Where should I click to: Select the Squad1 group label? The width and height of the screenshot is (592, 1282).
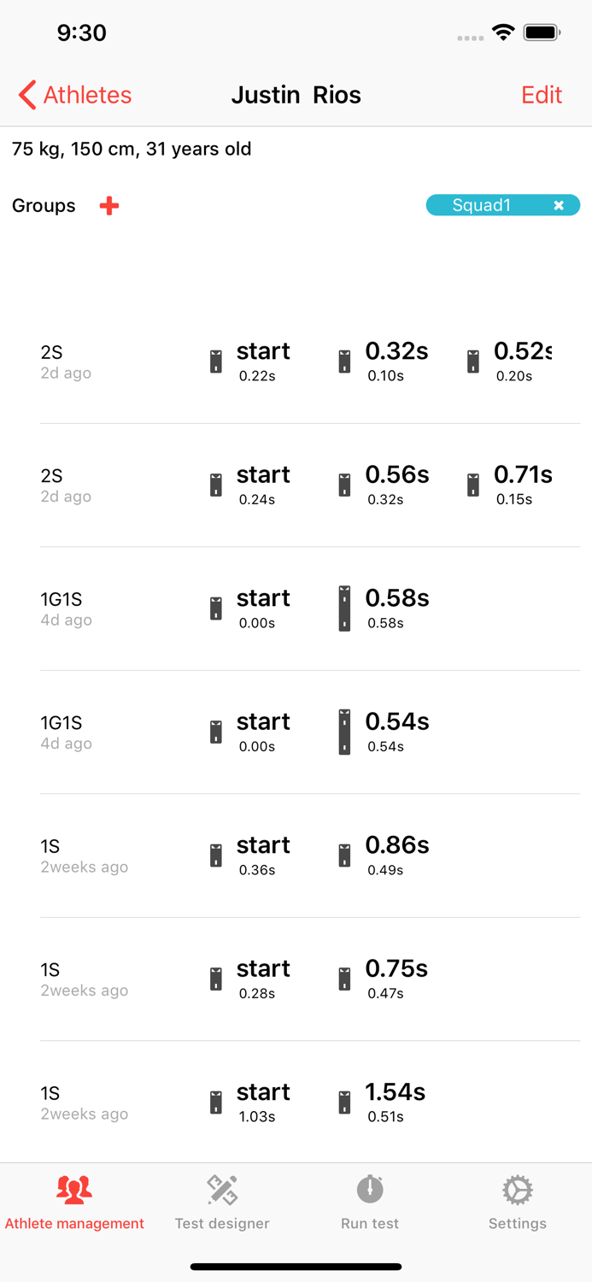(x=482, y=205)
